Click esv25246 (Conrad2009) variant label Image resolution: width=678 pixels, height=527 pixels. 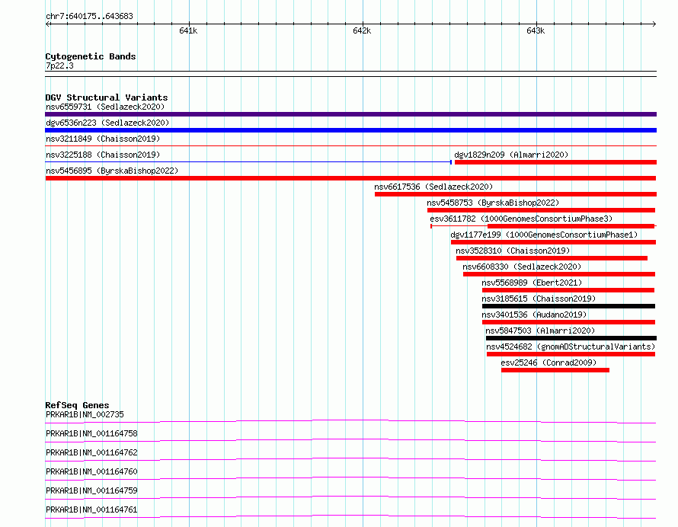click(548, 363)
